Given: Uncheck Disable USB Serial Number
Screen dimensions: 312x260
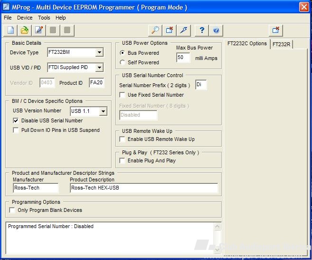Looking at the screenshot, I should coord(16,120).
